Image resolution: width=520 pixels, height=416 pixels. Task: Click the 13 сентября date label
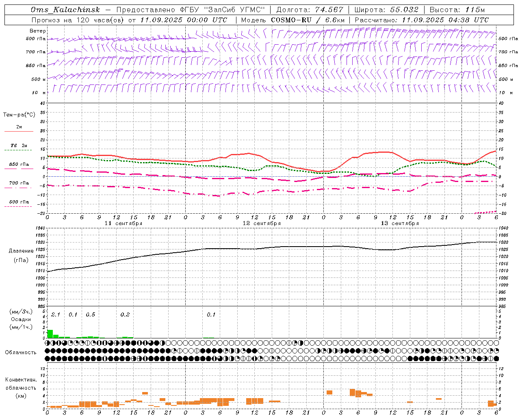click(x=400, y=223)
